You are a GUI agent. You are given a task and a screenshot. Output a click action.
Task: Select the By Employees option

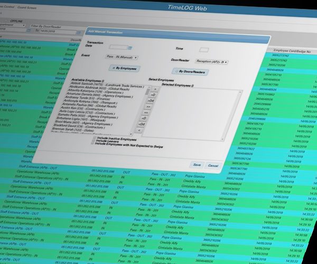pos(124,68)
